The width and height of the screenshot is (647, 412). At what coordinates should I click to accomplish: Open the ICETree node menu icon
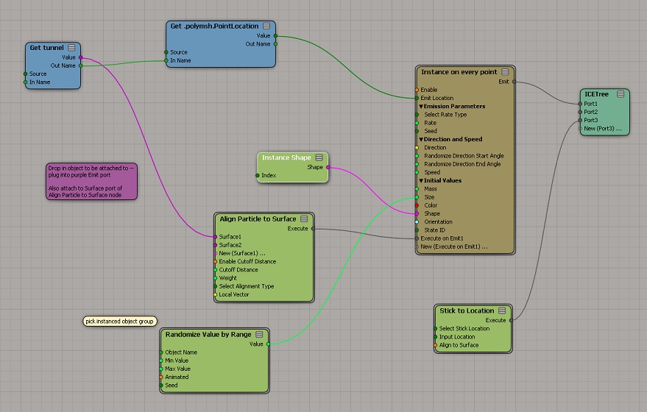[x=621, y=94]
